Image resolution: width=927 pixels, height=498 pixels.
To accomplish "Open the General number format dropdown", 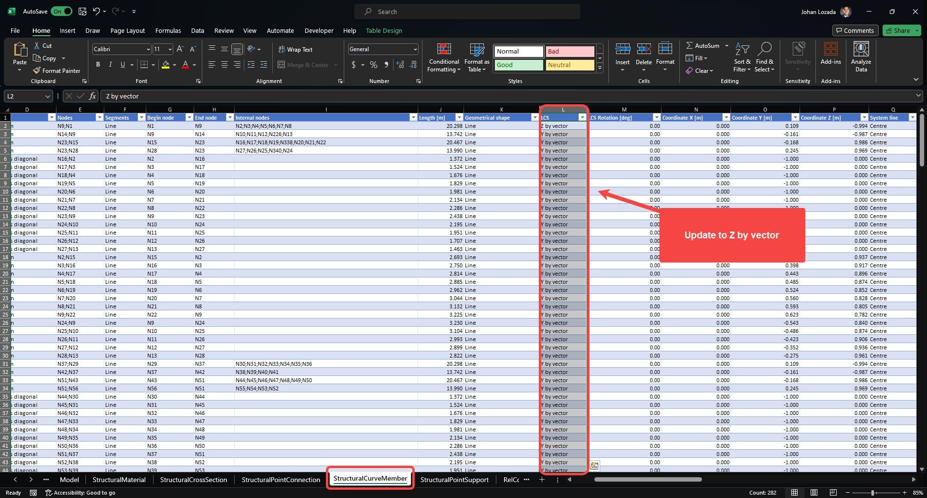I will coord(415,49).
